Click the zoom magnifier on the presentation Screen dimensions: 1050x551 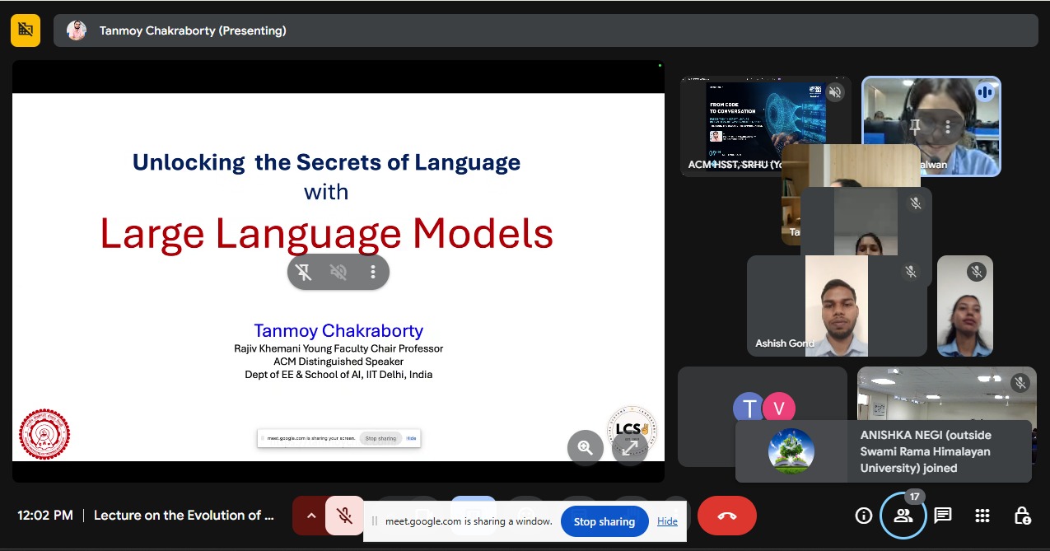click(586, 447)
